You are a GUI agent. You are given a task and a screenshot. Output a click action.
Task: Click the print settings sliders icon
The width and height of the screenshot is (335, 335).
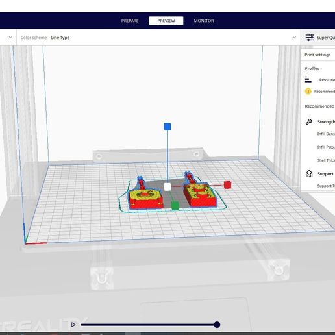point(310,38)
